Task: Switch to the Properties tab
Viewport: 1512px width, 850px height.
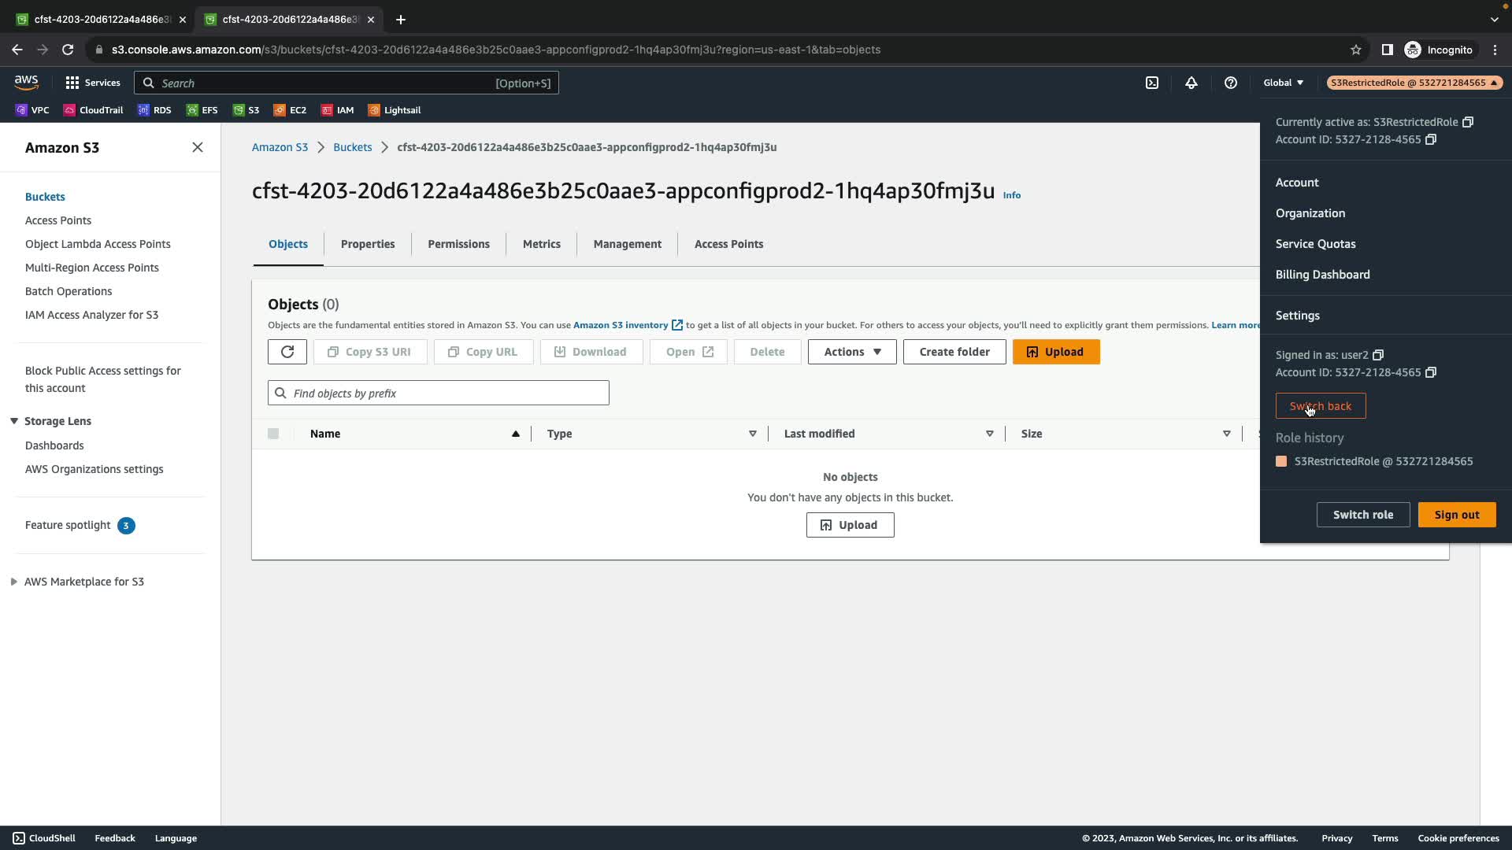Action: (x=368, y=244)
